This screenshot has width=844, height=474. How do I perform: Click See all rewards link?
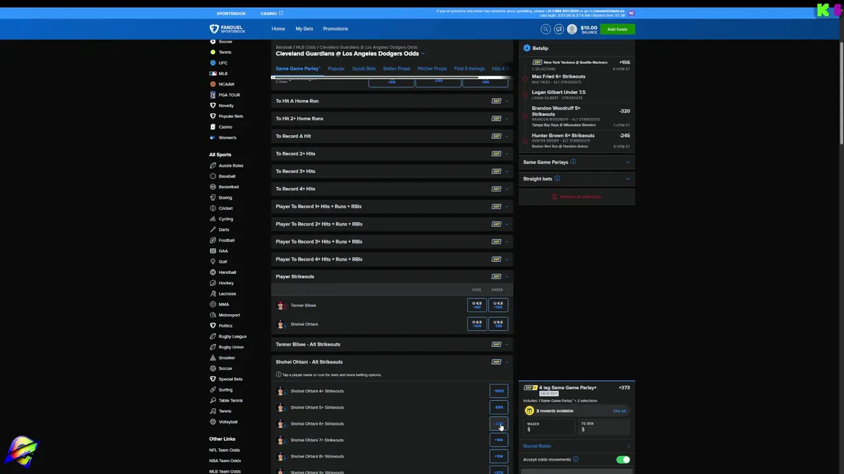619,411
